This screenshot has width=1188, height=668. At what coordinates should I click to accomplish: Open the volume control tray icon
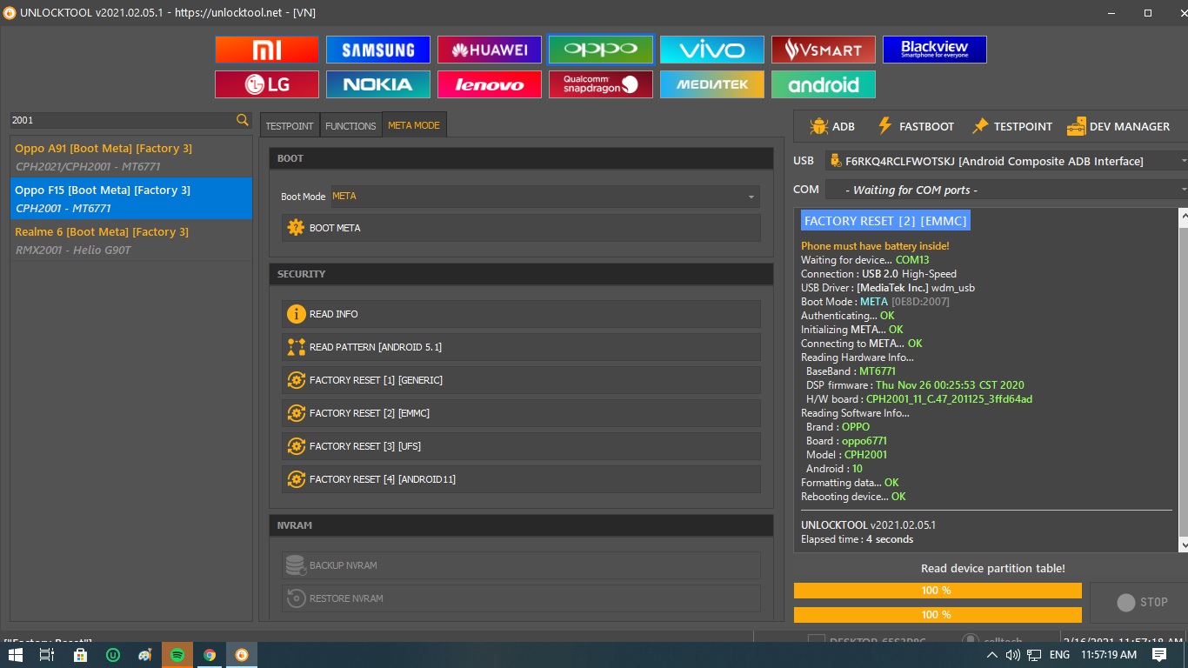tap(1013, 655)
